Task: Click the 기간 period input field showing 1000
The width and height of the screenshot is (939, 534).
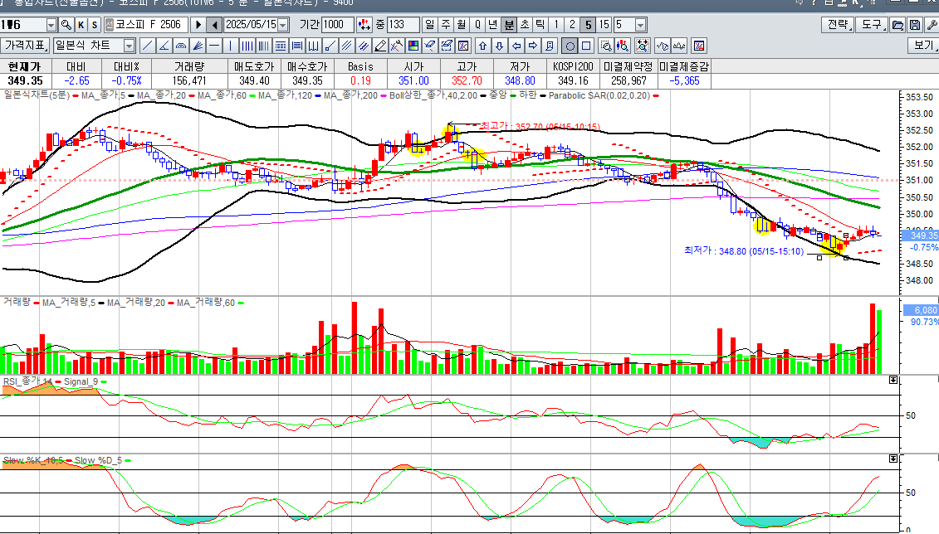Action: pyautogui.click(x=338, y=25)
